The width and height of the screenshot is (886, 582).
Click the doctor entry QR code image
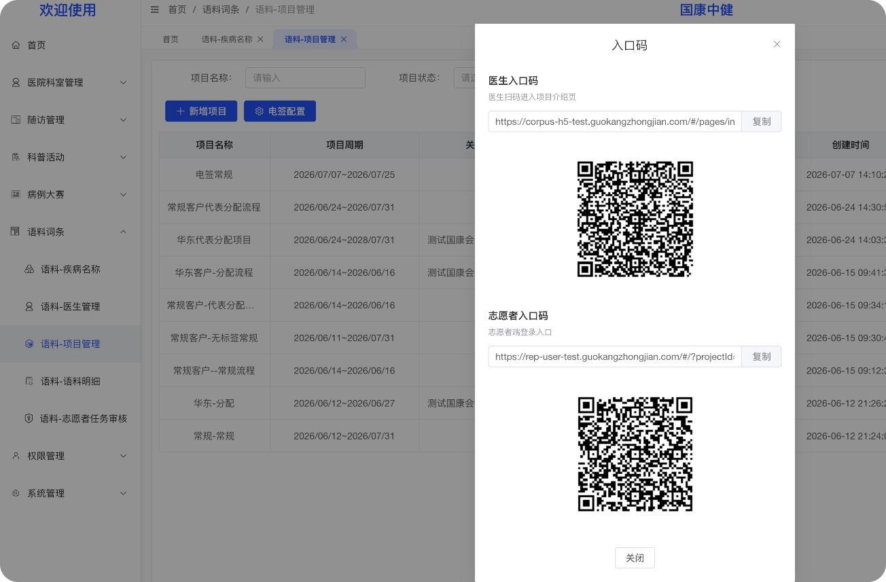(635, 219)
